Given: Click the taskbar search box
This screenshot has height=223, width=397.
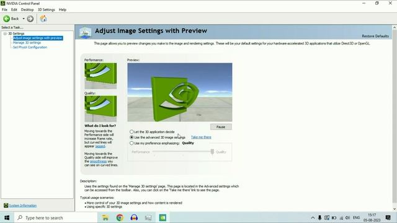Looking at the screenshot, I should tap(56, 217).
